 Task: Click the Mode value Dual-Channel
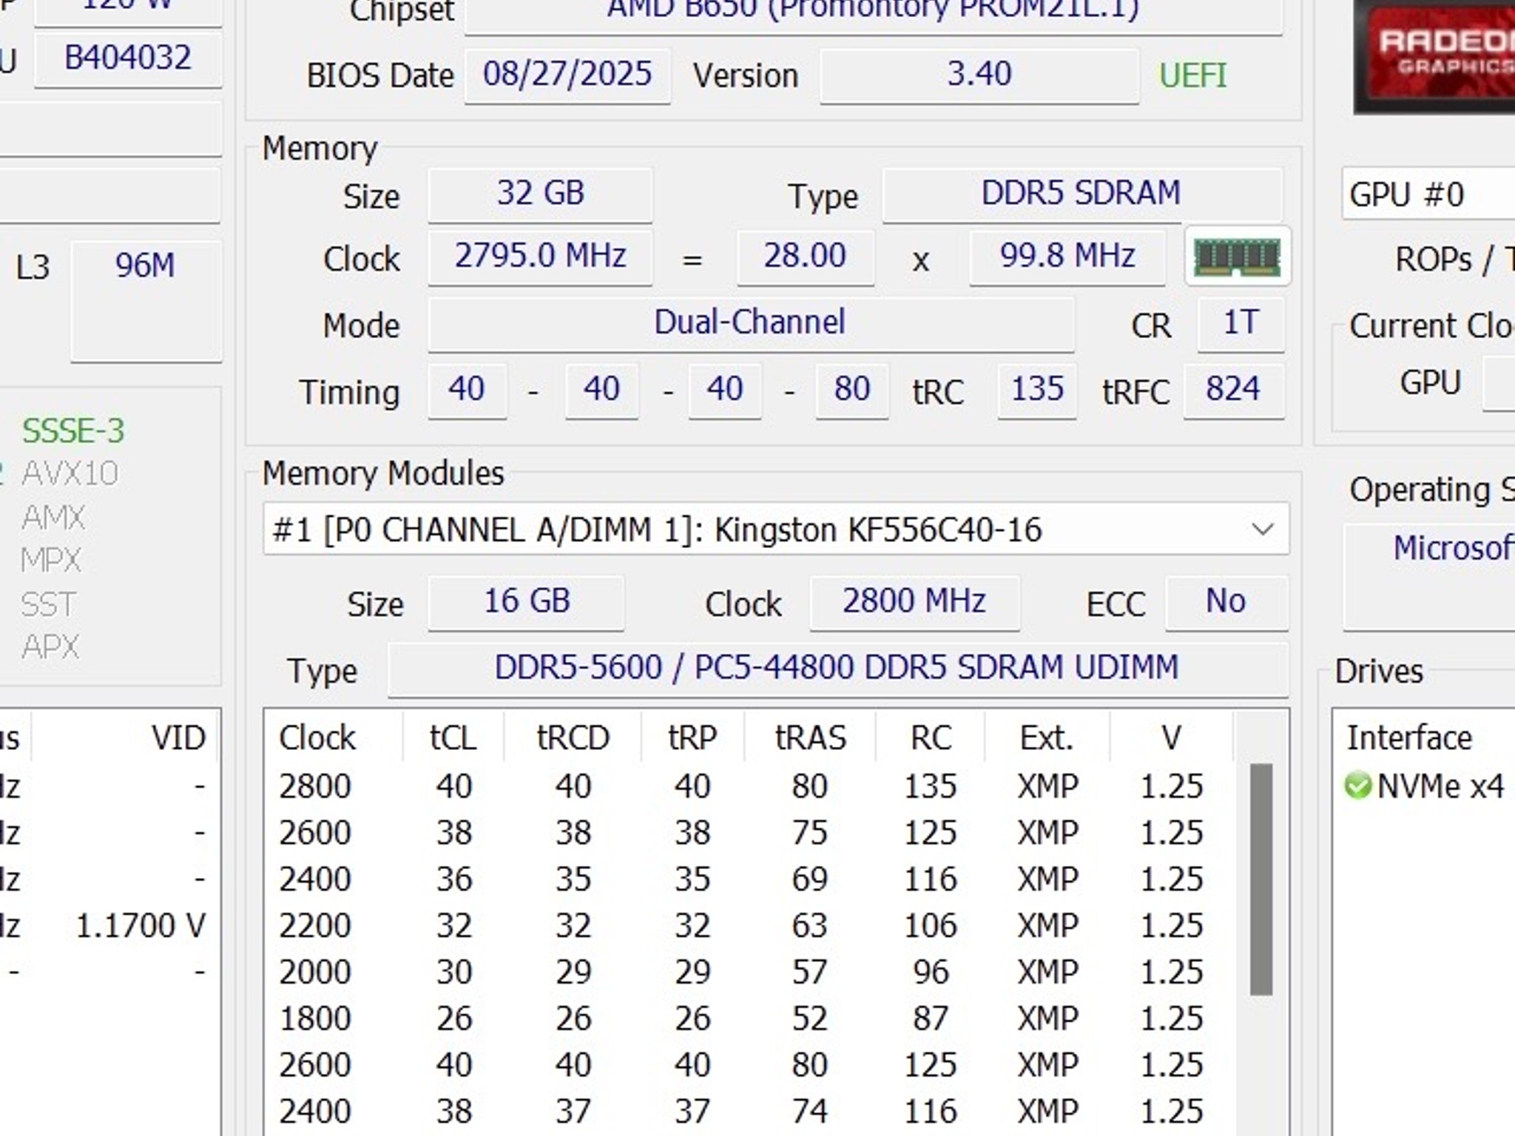coord(750,323)
